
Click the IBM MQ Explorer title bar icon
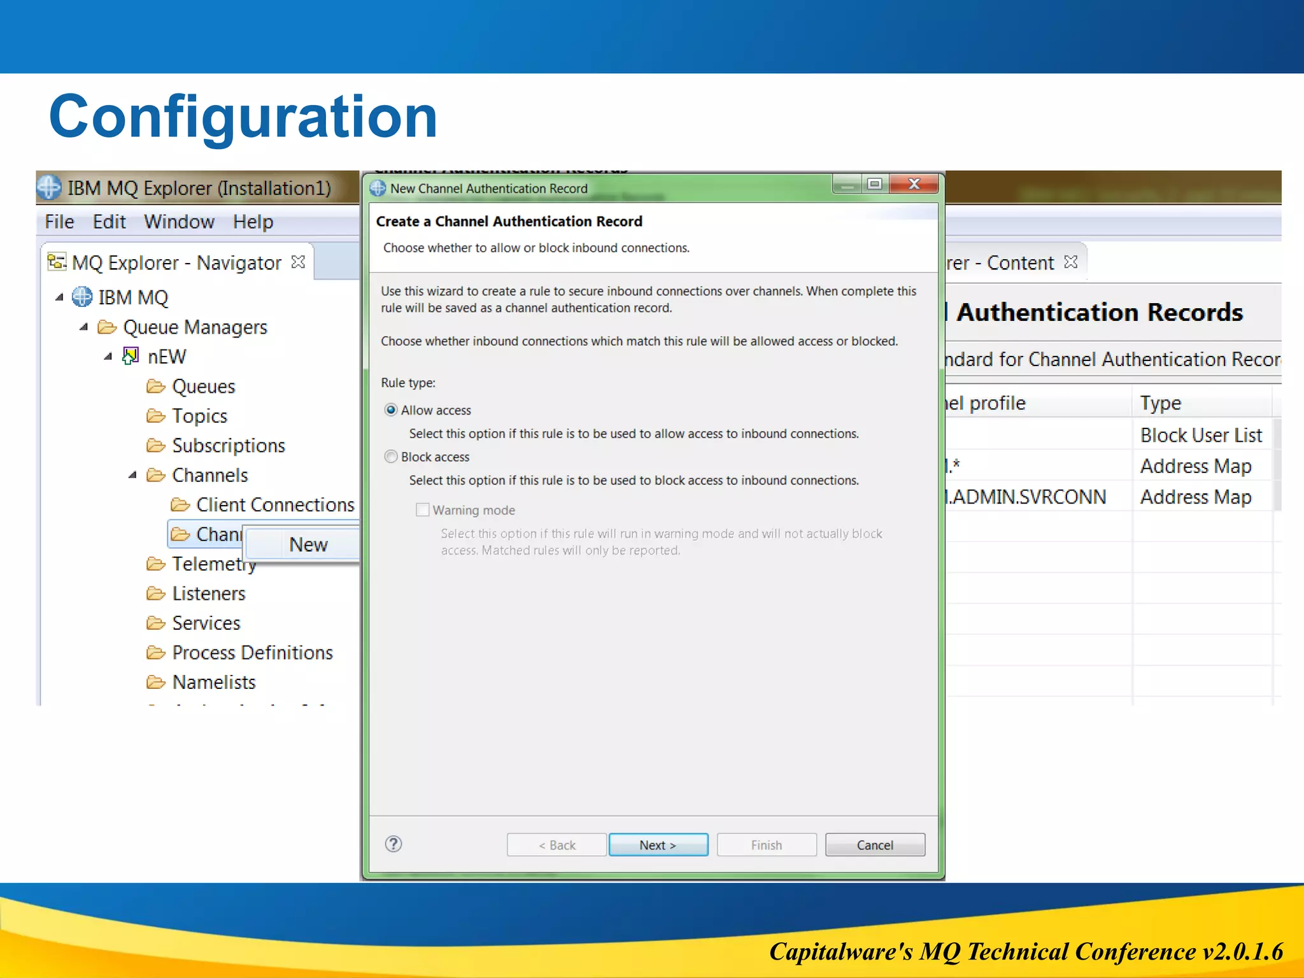(x=49, y=187)
